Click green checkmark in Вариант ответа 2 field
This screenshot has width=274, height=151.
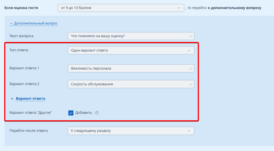tap(191, 84)
